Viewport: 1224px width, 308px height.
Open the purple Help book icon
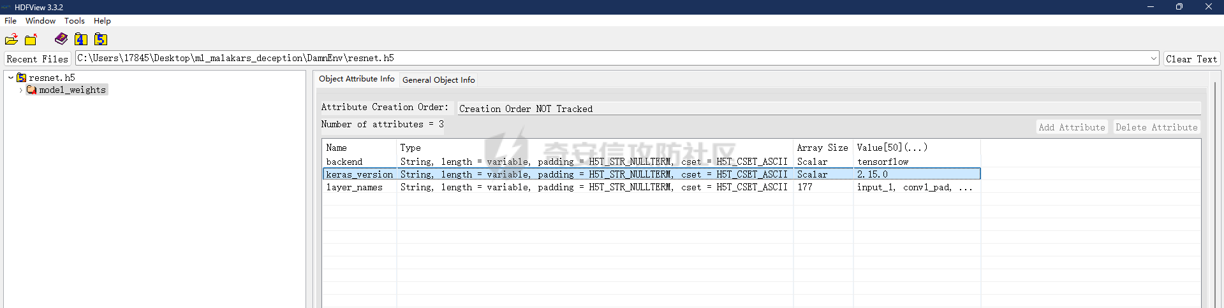(x=61, y=39)
